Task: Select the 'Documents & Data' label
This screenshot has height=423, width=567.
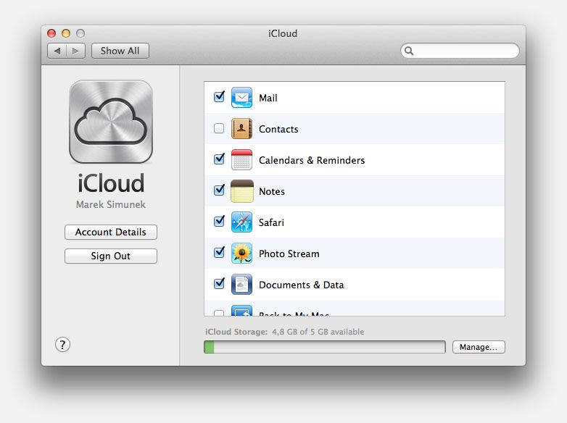Action: (x=301, y=285)
